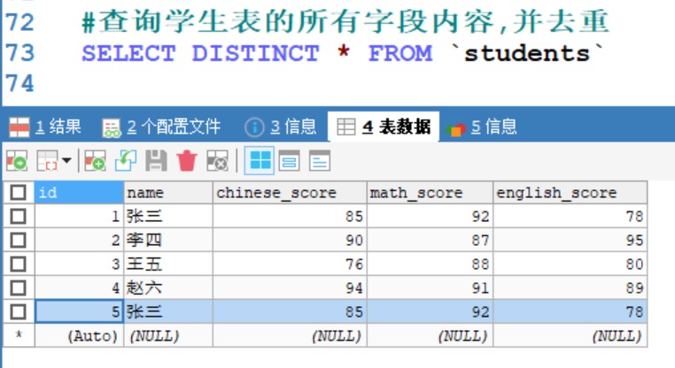This screenshot has height=368, width=675.
Task: Click the comment text on line 72
Action: pos(345,21)
